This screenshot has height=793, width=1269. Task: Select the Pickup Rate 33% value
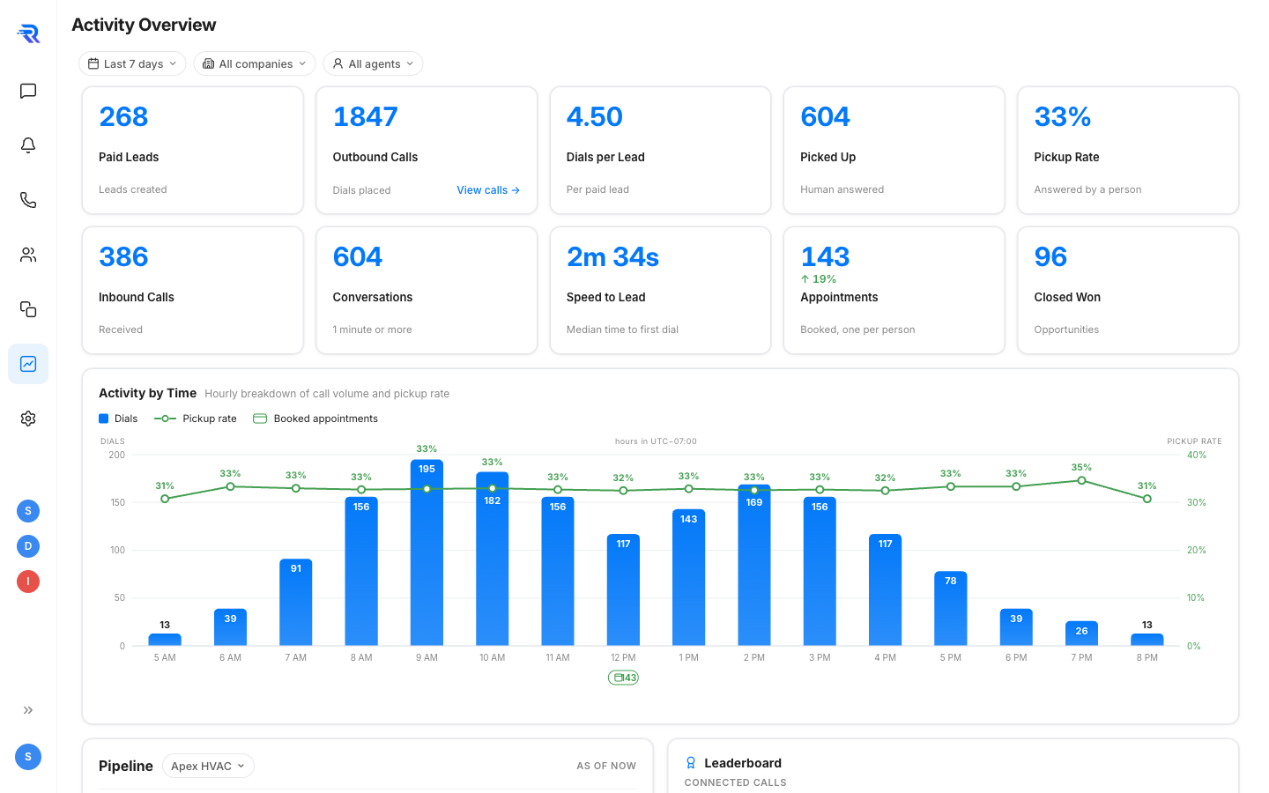point(1063,116)
